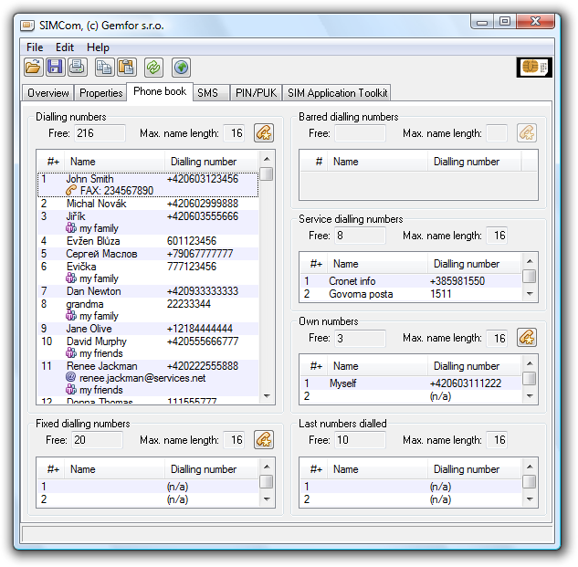Click the Paste clipboard icon
Viewport: 578px width, 567px height.
pyautogui.click(x=126, y=67)
